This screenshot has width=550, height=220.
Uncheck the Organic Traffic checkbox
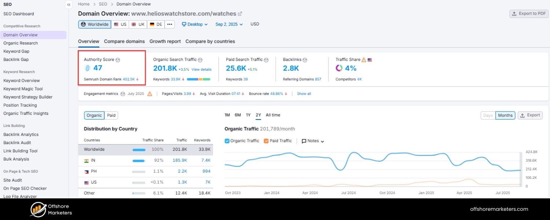(228, 141)
